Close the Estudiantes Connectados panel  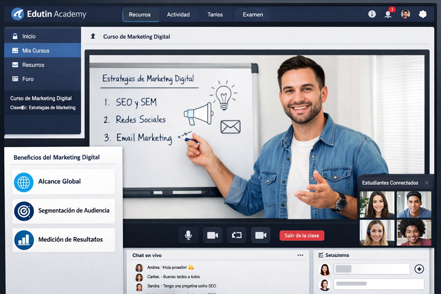[426, 183]
